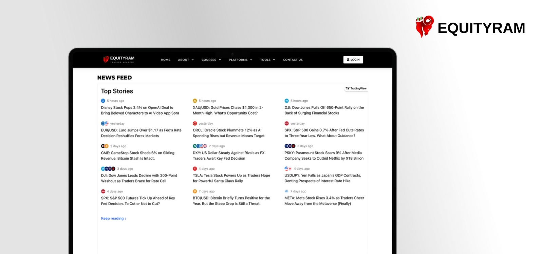Follow the Keep reading link
Screen dimensions: 543x254
pos(114,218)
